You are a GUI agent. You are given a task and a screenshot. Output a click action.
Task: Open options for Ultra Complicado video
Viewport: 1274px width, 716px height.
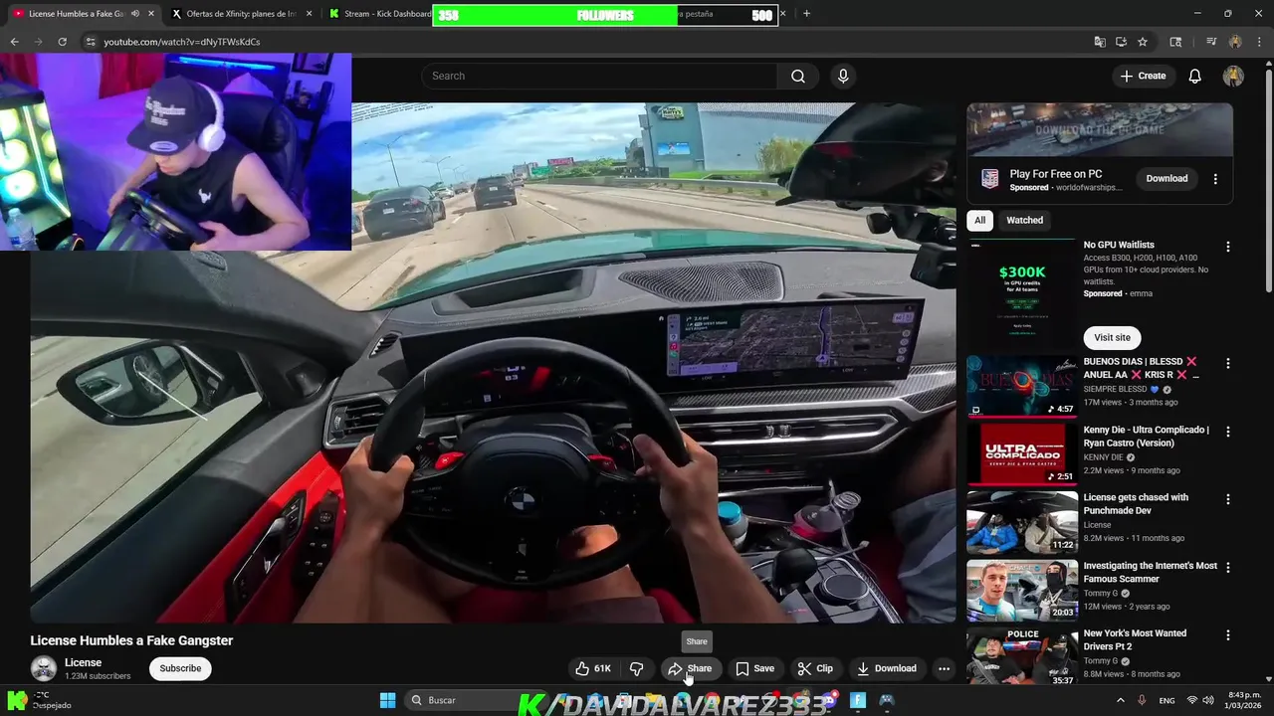[x=1228, y=432]
